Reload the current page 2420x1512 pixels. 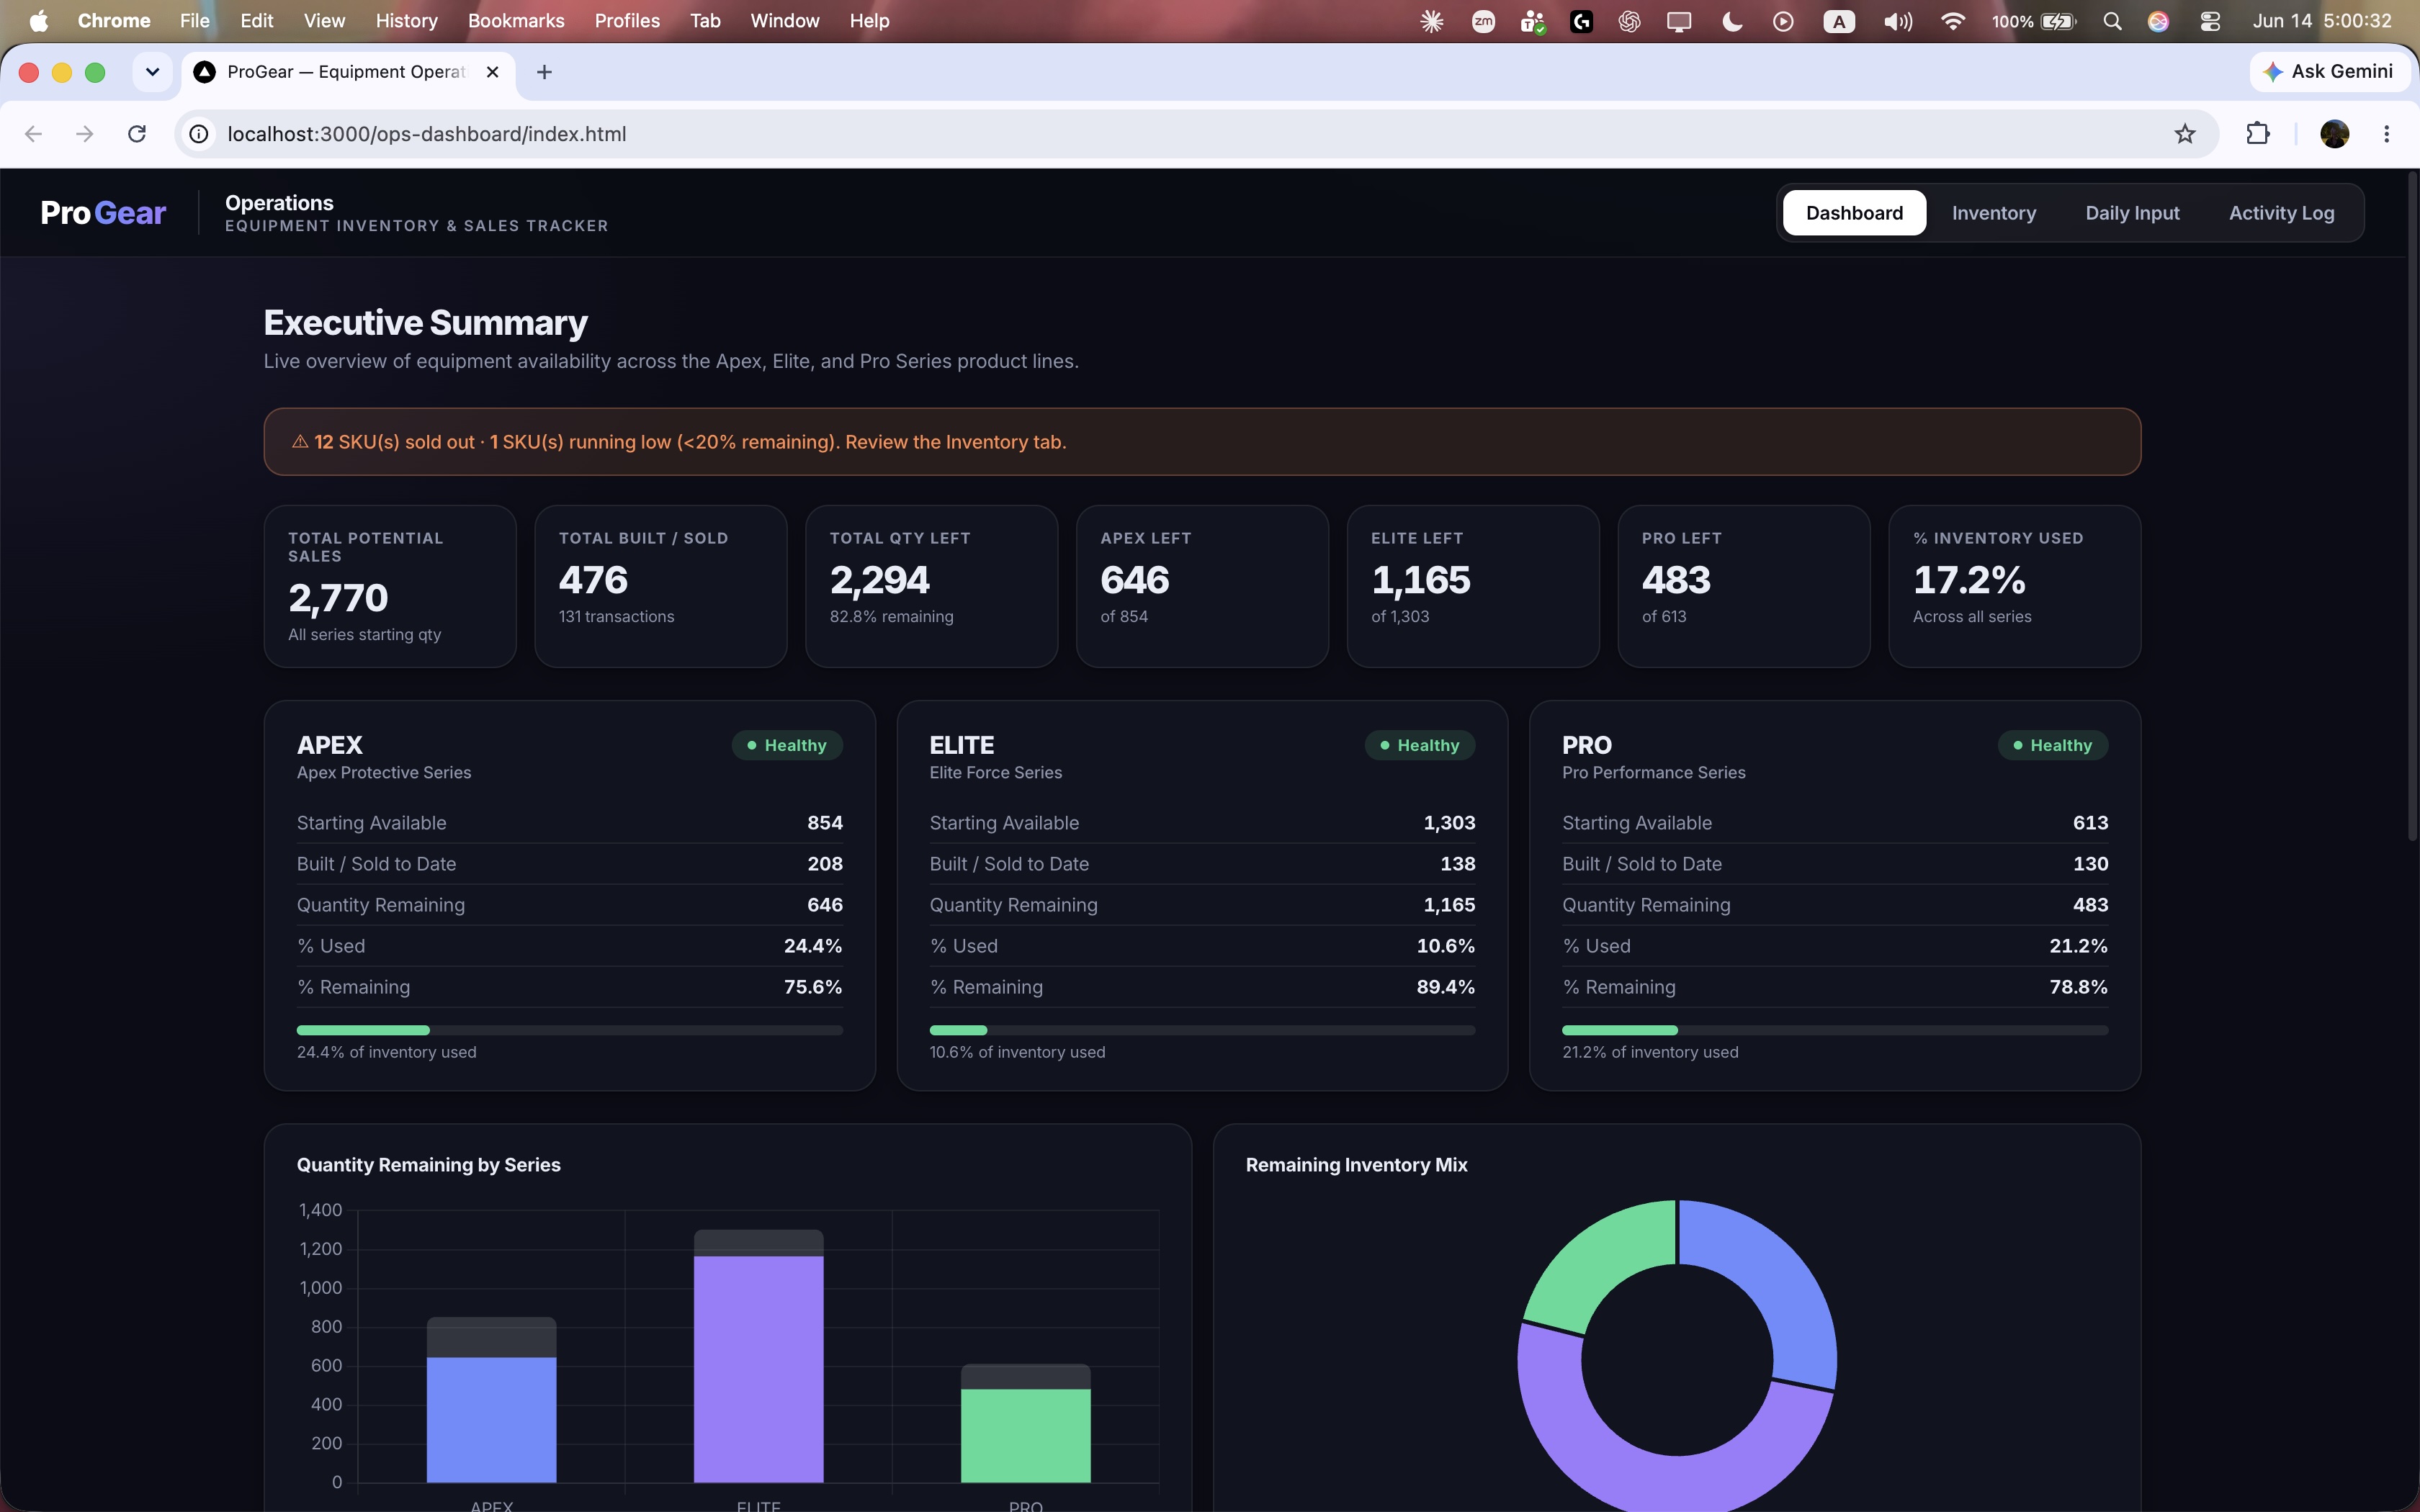[x=137, y=134]
